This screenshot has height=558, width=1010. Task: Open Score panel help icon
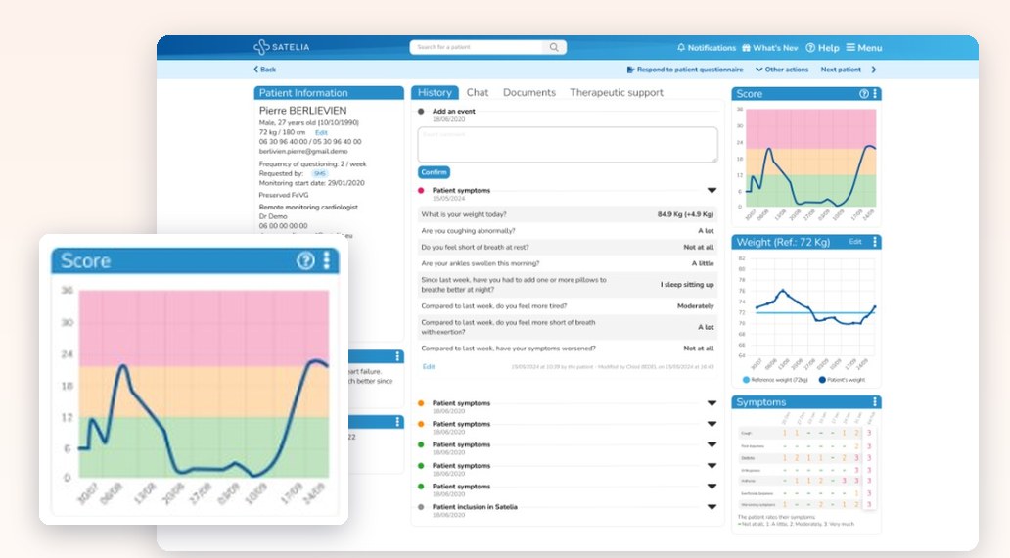864,93
